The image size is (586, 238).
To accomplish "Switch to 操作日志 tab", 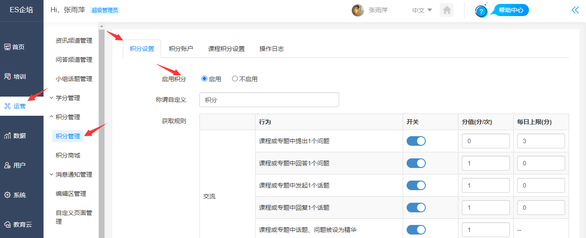I will (x=272, y=49).
